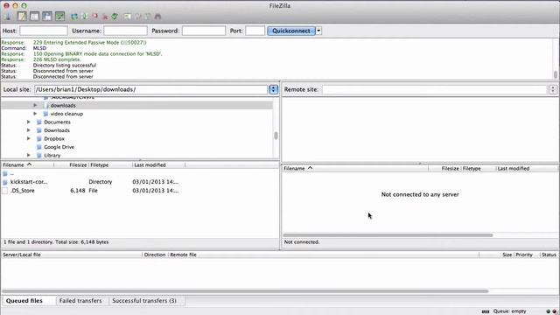Viewport: 560px width, 315px height.
Task: Click the Remote site path field
Action: tap(435, 89)
